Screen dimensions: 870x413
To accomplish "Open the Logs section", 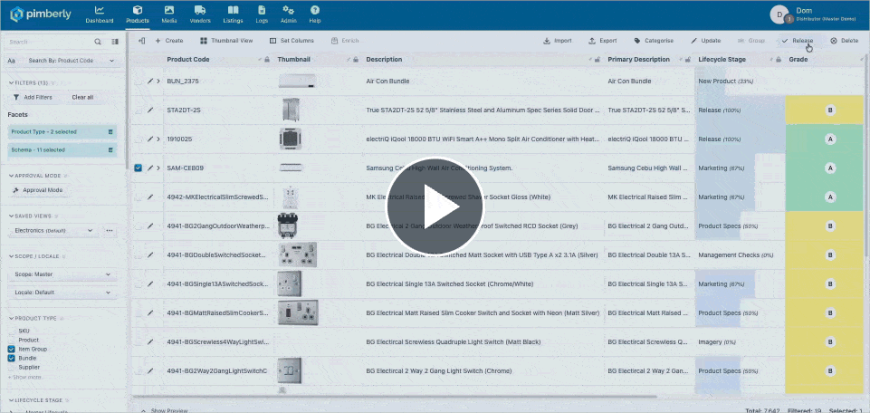I will coord(262,14).
